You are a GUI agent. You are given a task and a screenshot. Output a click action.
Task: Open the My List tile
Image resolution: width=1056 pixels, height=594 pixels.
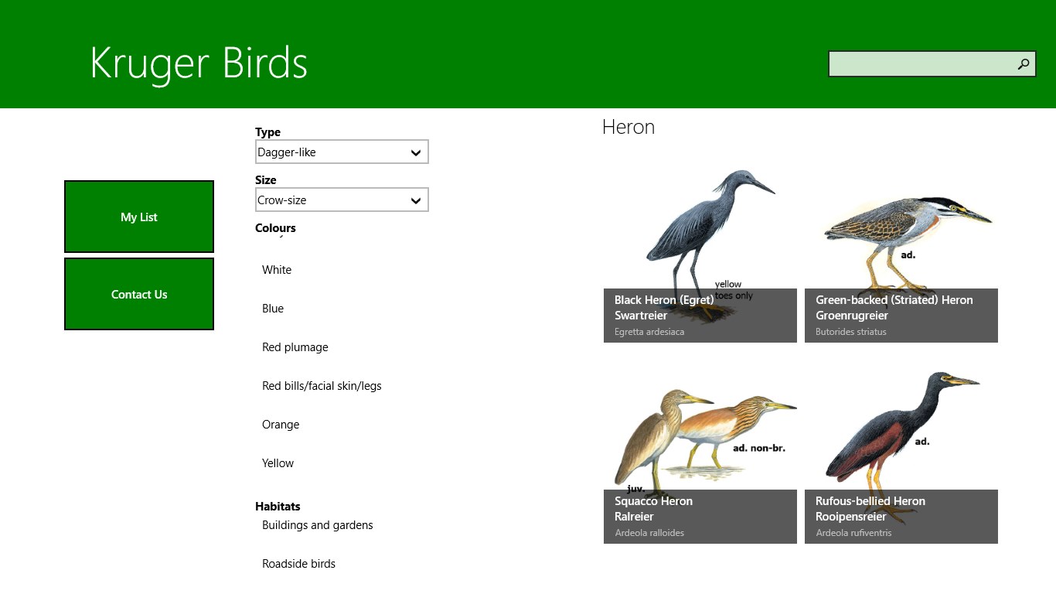click(139, 217)
